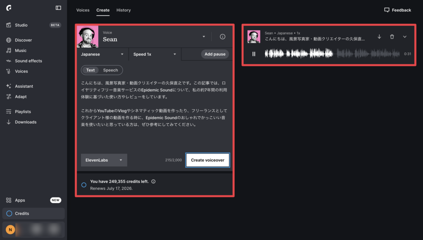Switch input mode to Speech

tap(111, 70)
